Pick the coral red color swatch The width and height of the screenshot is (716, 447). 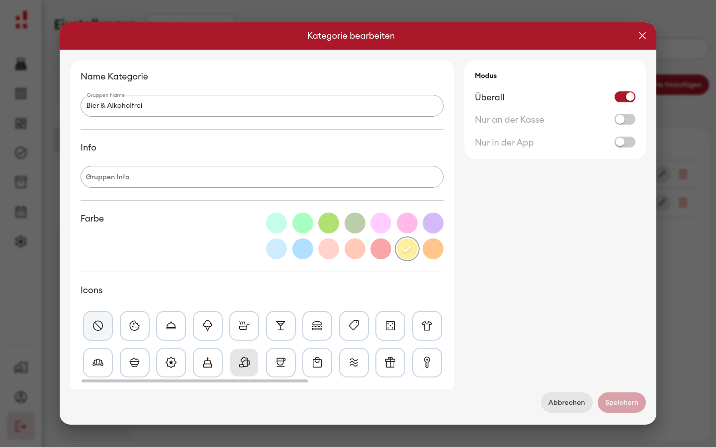(381, 249)
